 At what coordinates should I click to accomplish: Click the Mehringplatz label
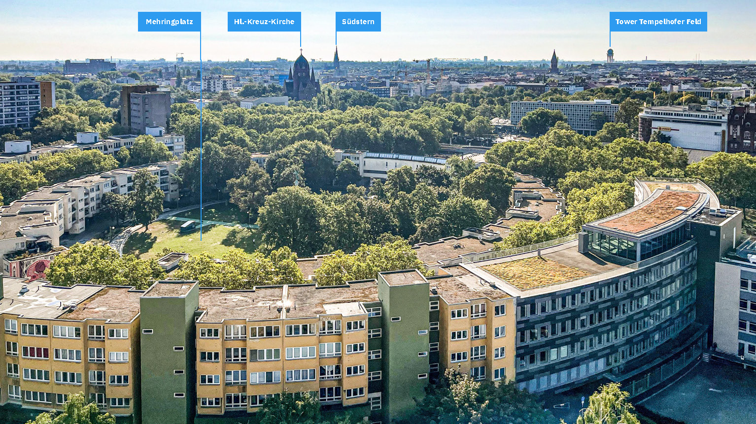coord(169,22)
